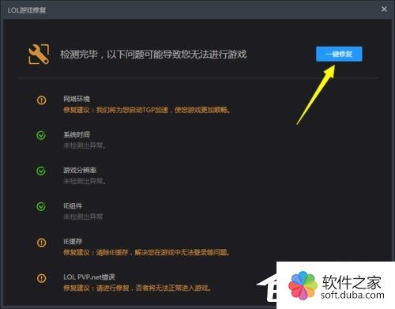
Task: Click 未检测出异常 under IE组件
Action: [83, 217]
